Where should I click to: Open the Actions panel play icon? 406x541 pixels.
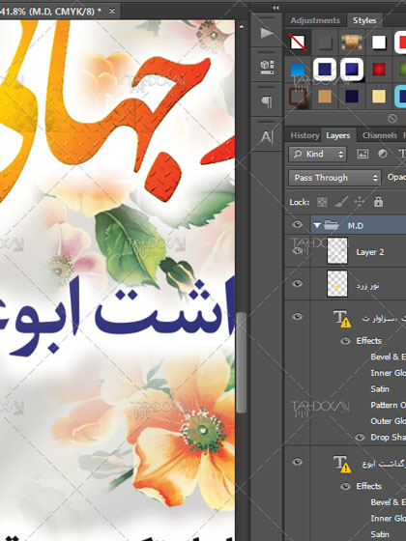point(267,33)
